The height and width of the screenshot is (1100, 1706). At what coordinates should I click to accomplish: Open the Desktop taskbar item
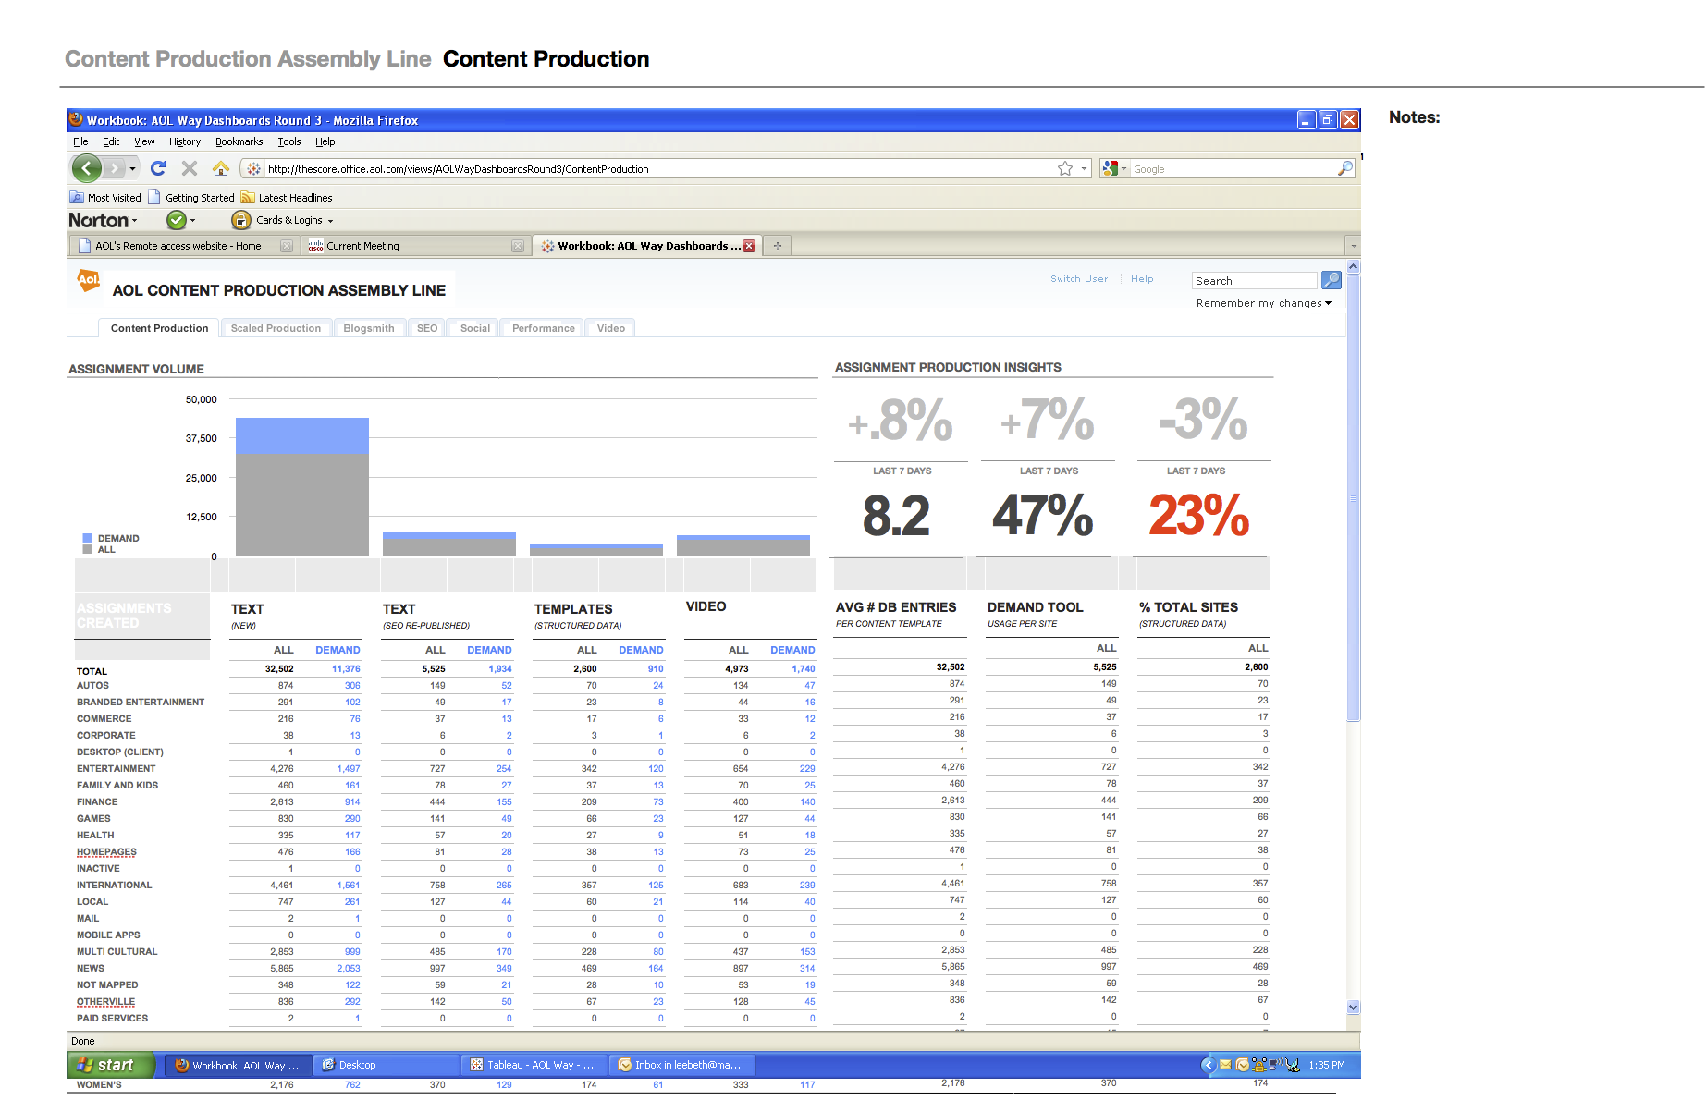[x=386, y=1065]
